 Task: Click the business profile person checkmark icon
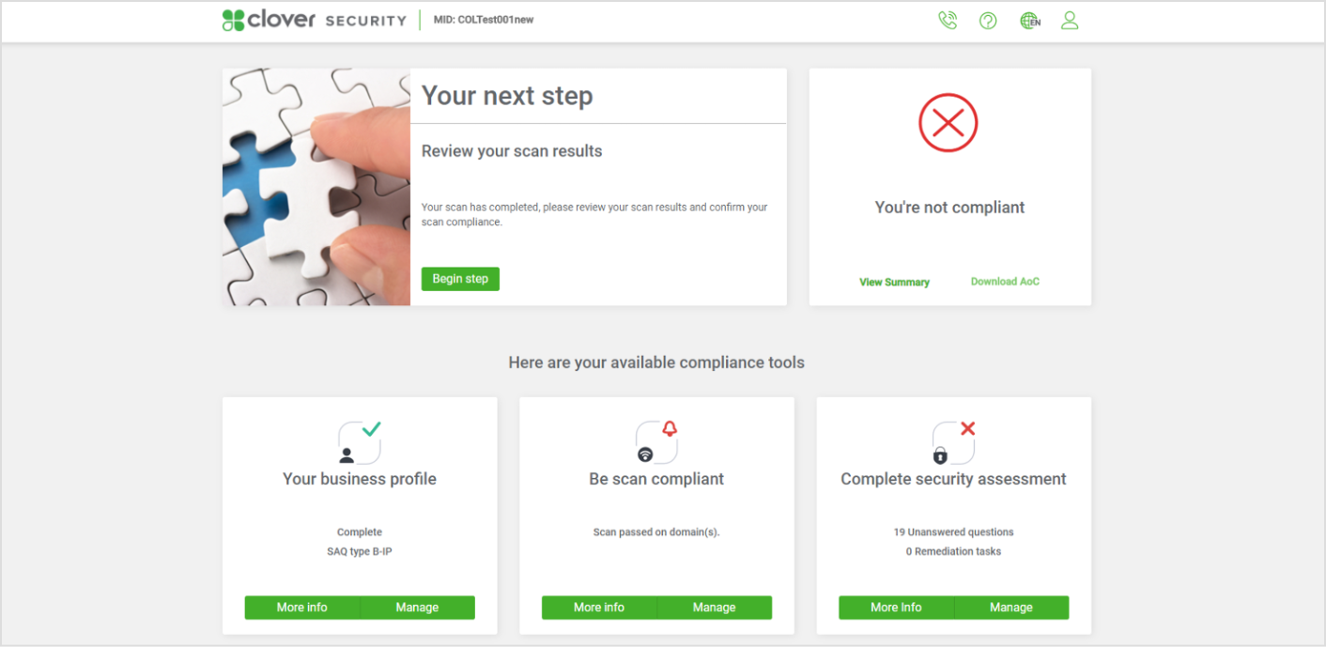click(x=360, y=442)
